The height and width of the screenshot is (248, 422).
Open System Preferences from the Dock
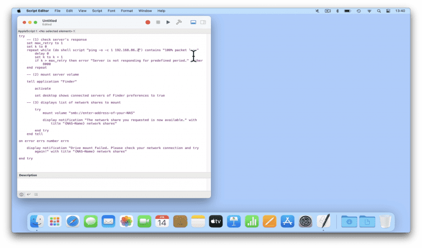[306, 222]
